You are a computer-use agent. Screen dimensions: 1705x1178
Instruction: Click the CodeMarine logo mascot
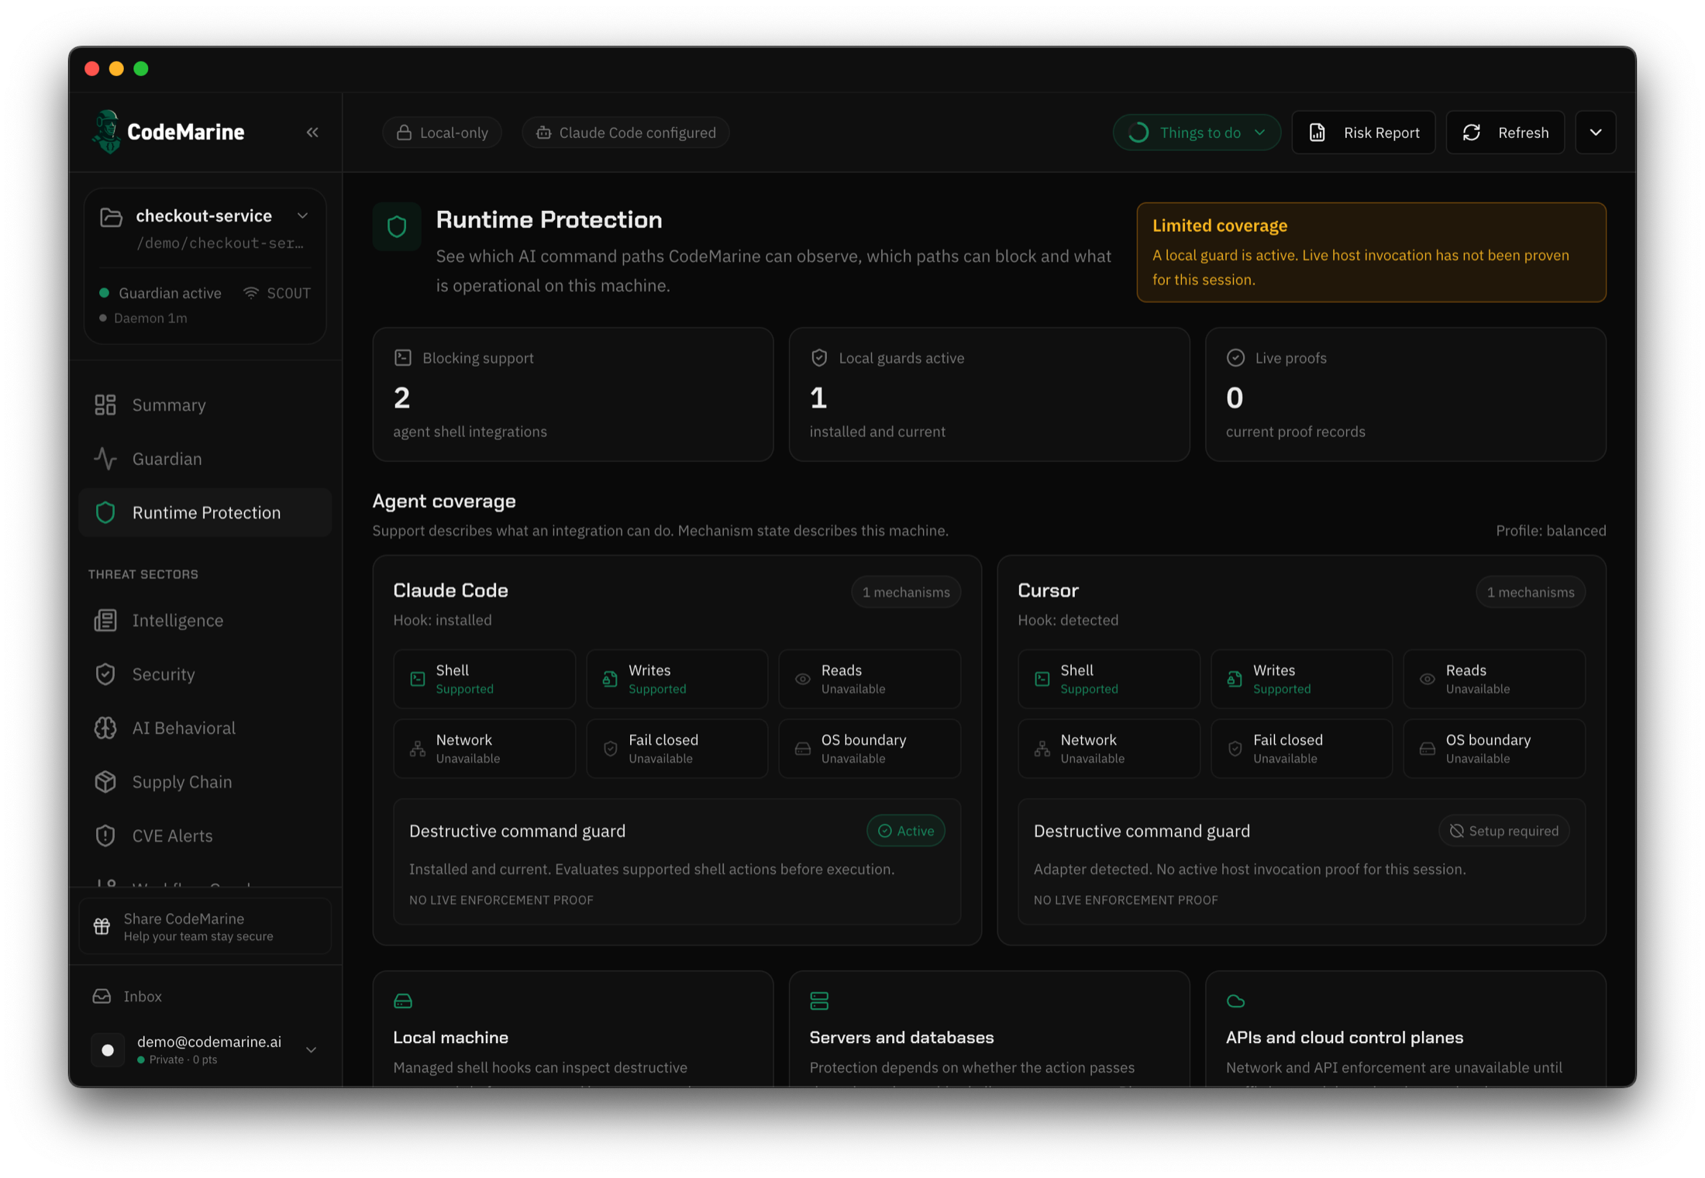(106, 132)
